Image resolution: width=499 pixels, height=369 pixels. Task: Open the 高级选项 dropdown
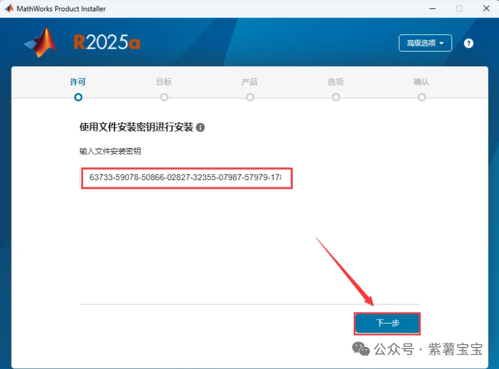click(425, 43)
